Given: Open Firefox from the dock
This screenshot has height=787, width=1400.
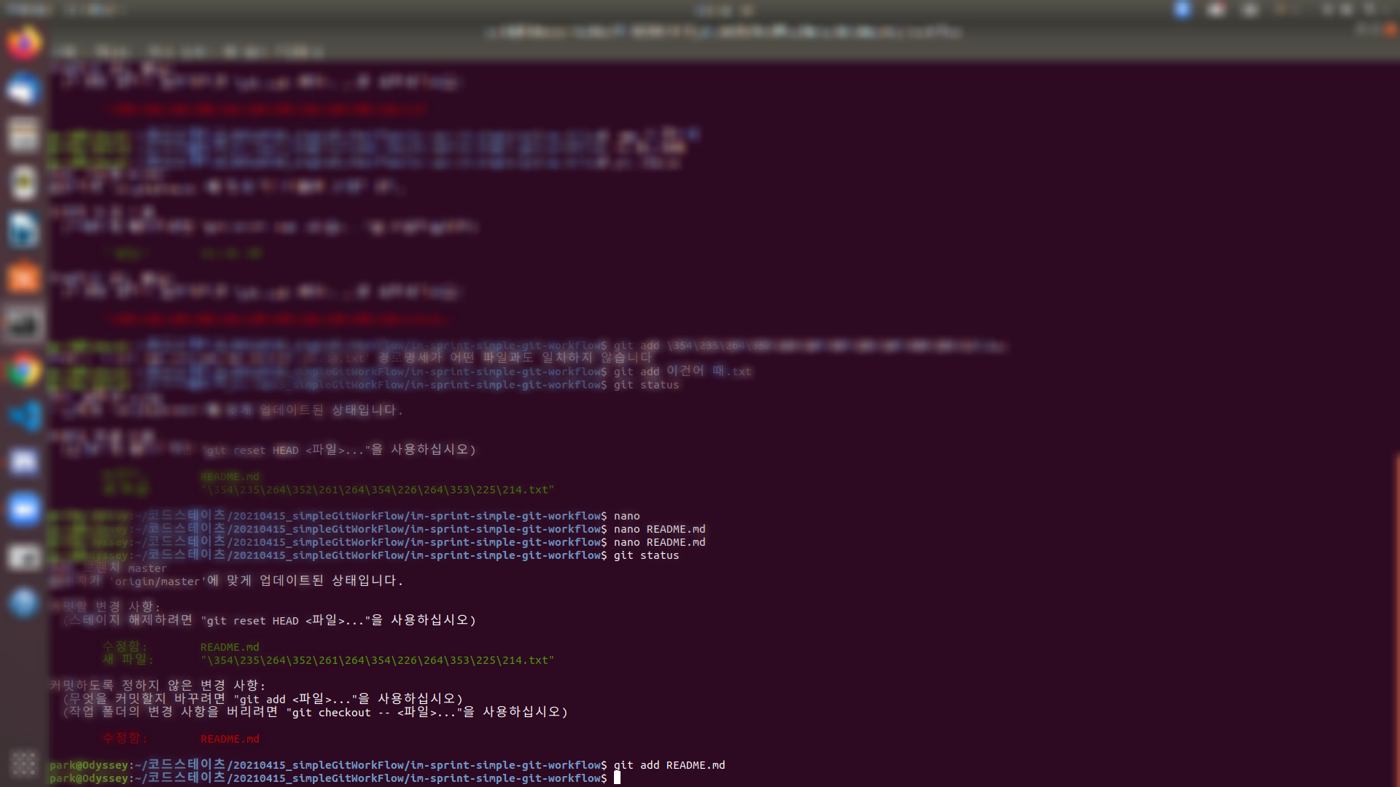Looking at the screenshot, I should (x=23, y=44).
